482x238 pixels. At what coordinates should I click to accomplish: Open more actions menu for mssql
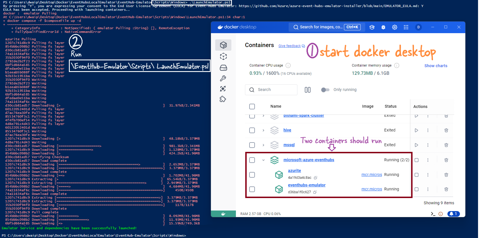tap(428, 145)
